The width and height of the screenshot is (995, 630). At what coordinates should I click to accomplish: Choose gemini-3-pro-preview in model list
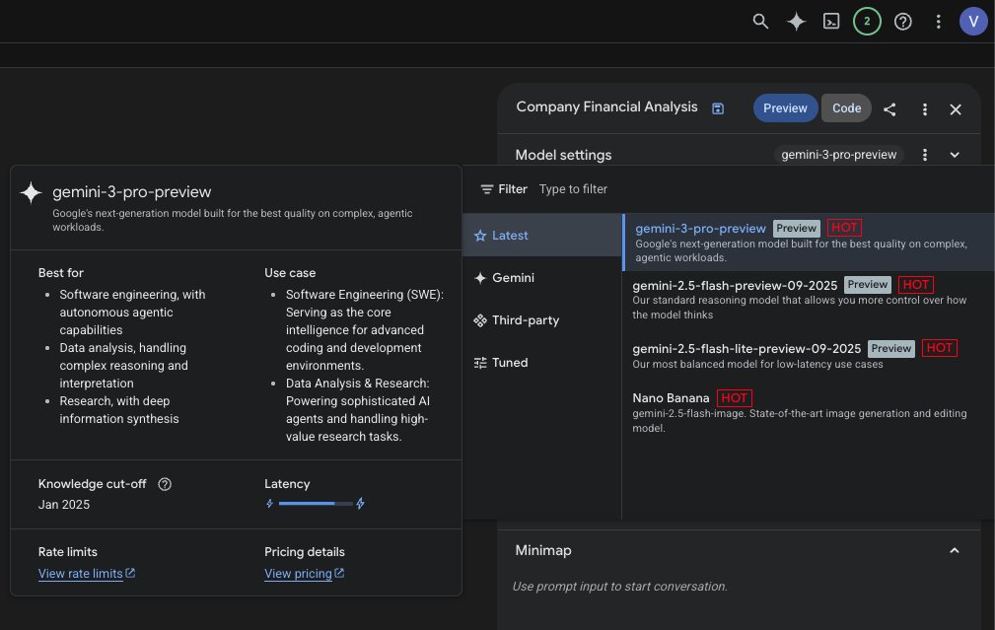(x=809, y=243)
